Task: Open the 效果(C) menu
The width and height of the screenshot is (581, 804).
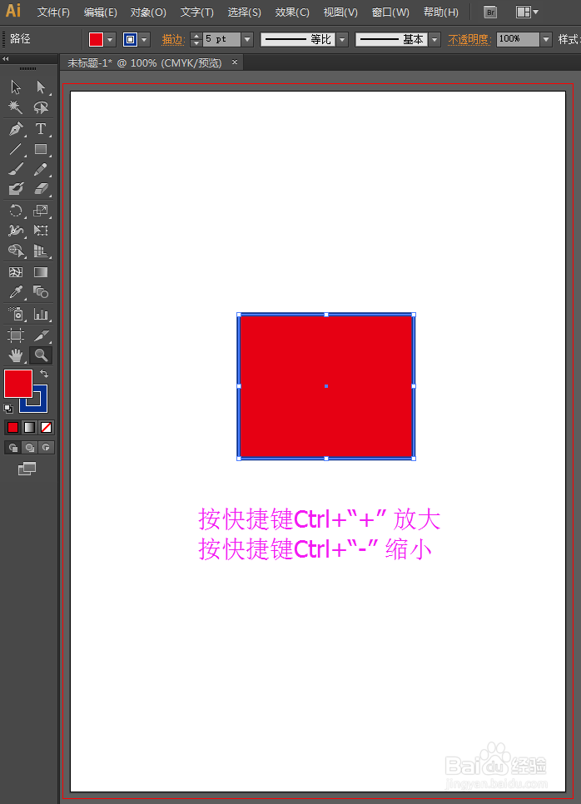Action: [x=292, y=12]
